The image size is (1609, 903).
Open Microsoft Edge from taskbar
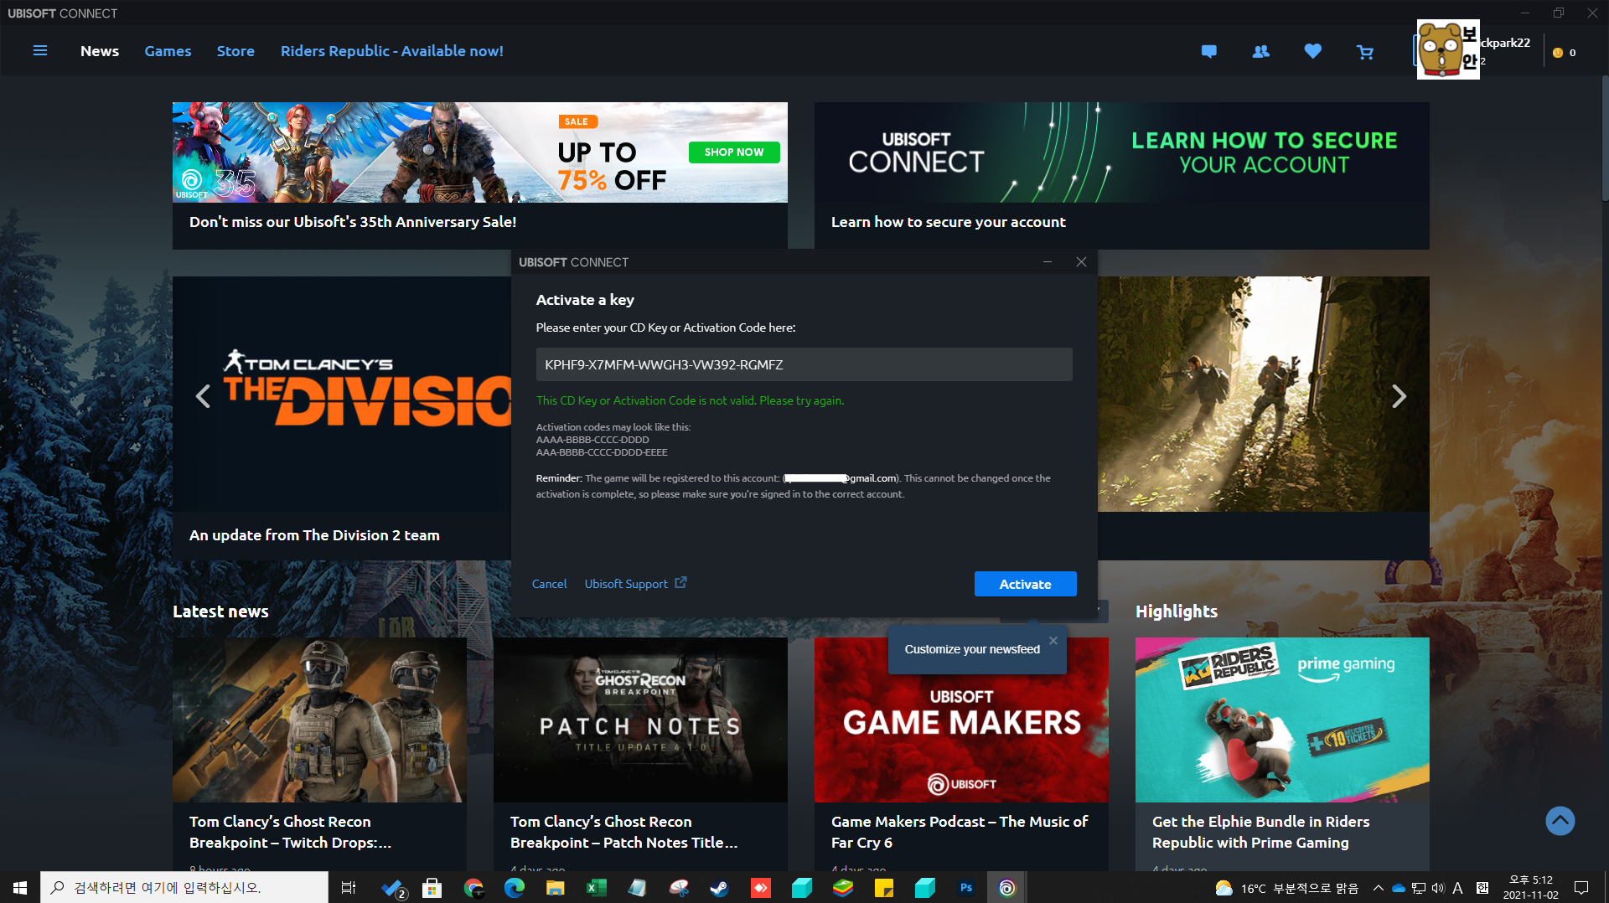tap(514, 887)
